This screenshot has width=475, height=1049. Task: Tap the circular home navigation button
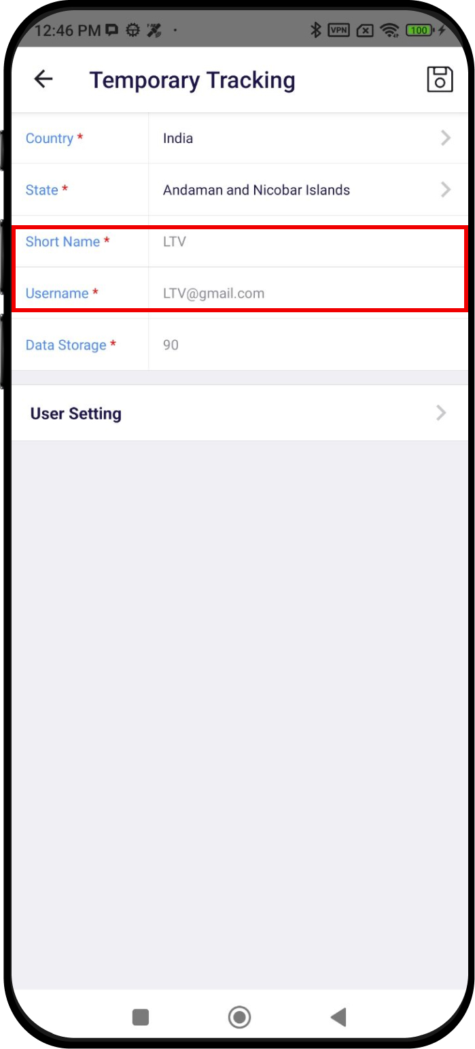click(x=239, y=1017)
